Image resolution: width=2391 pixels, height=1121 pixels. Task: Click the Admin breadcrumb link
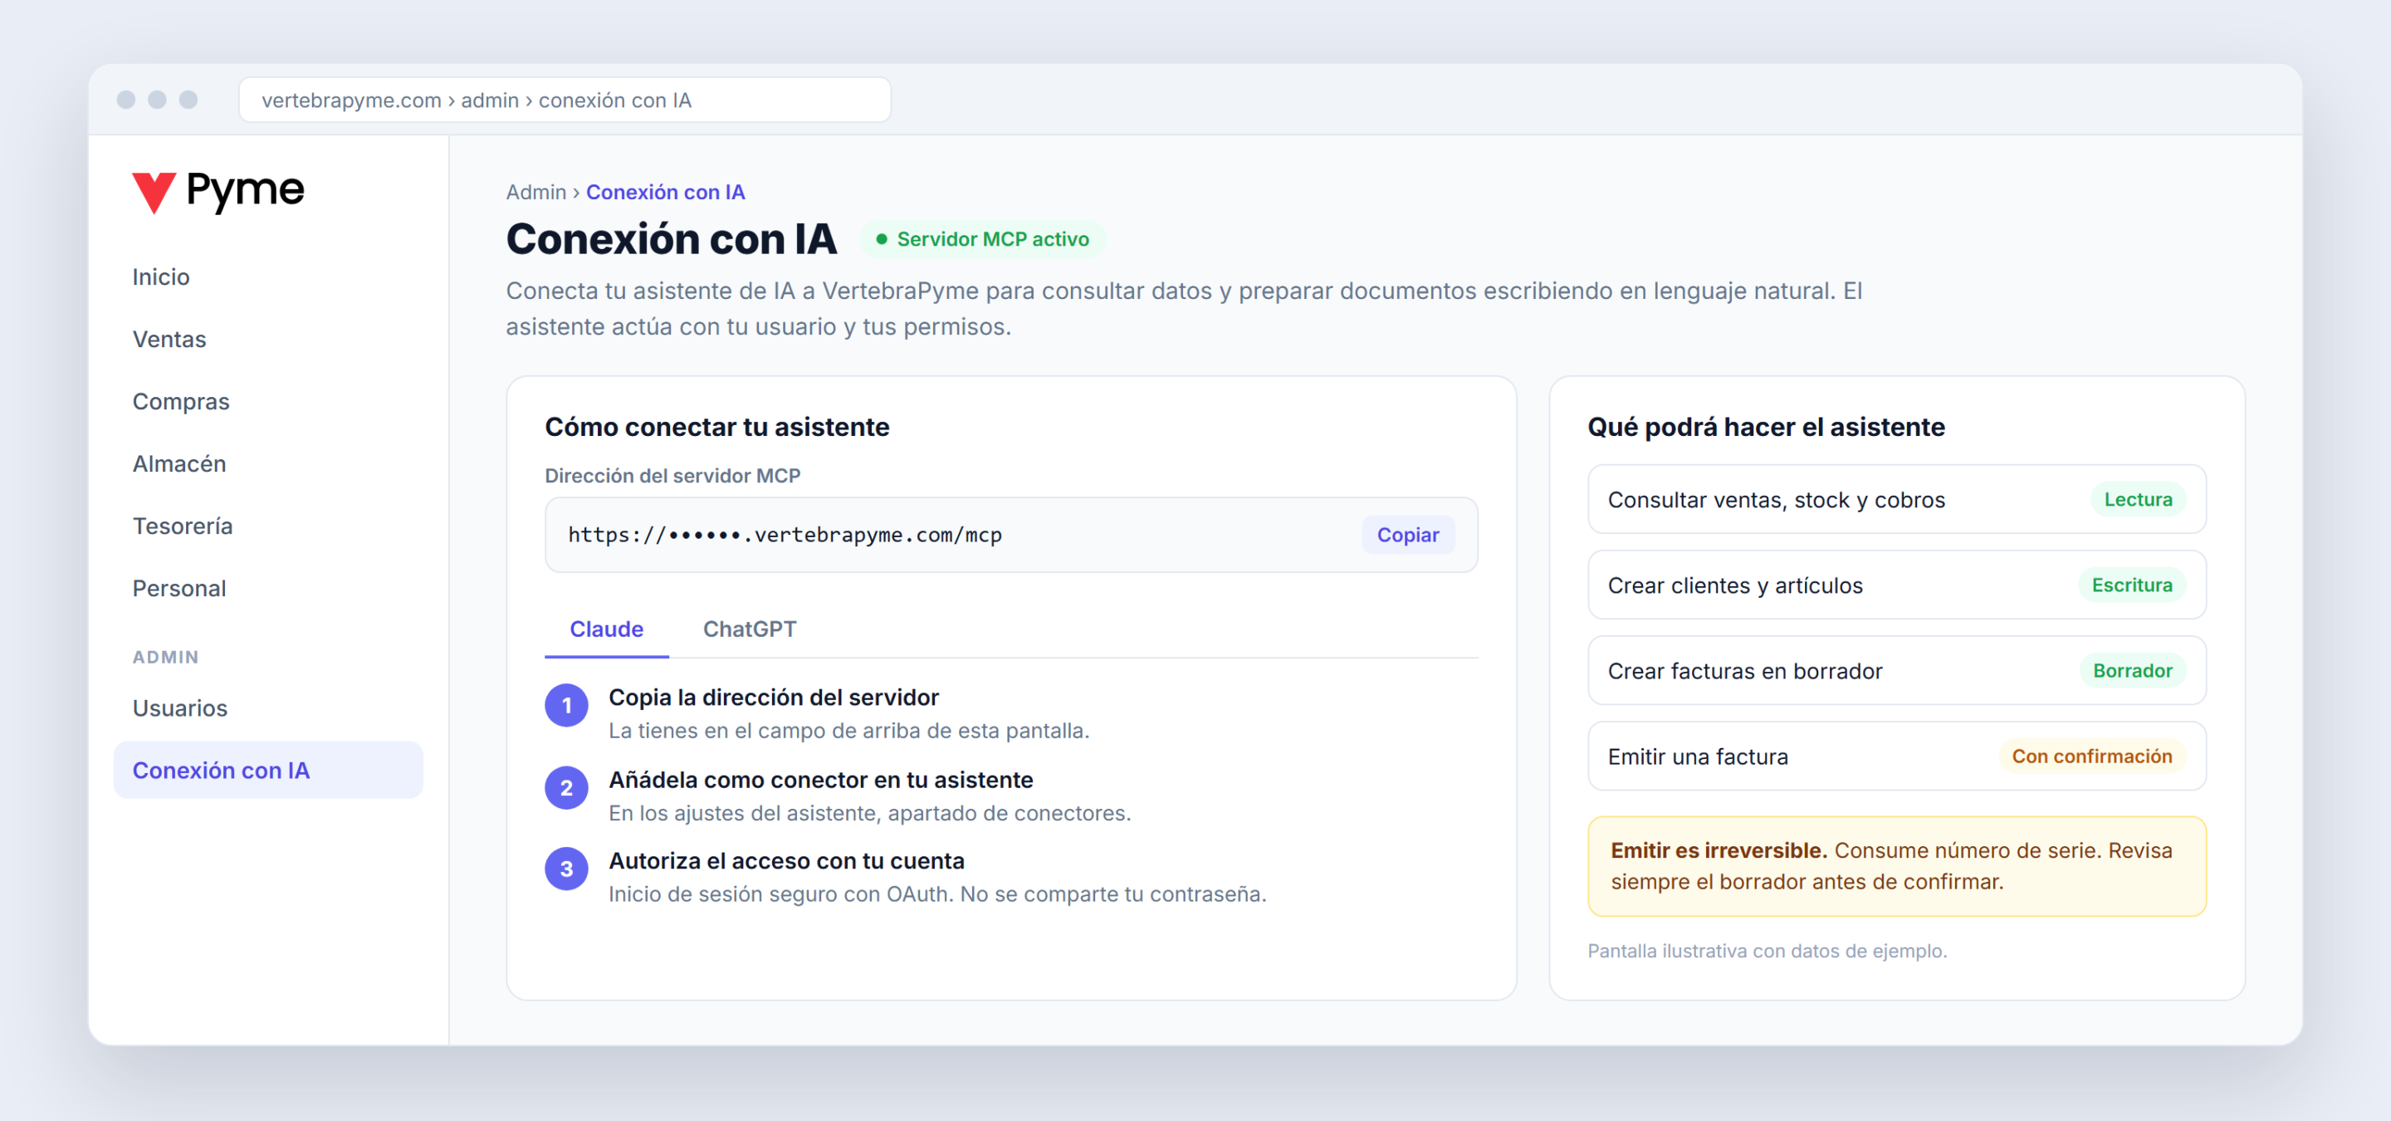[535, 192]
